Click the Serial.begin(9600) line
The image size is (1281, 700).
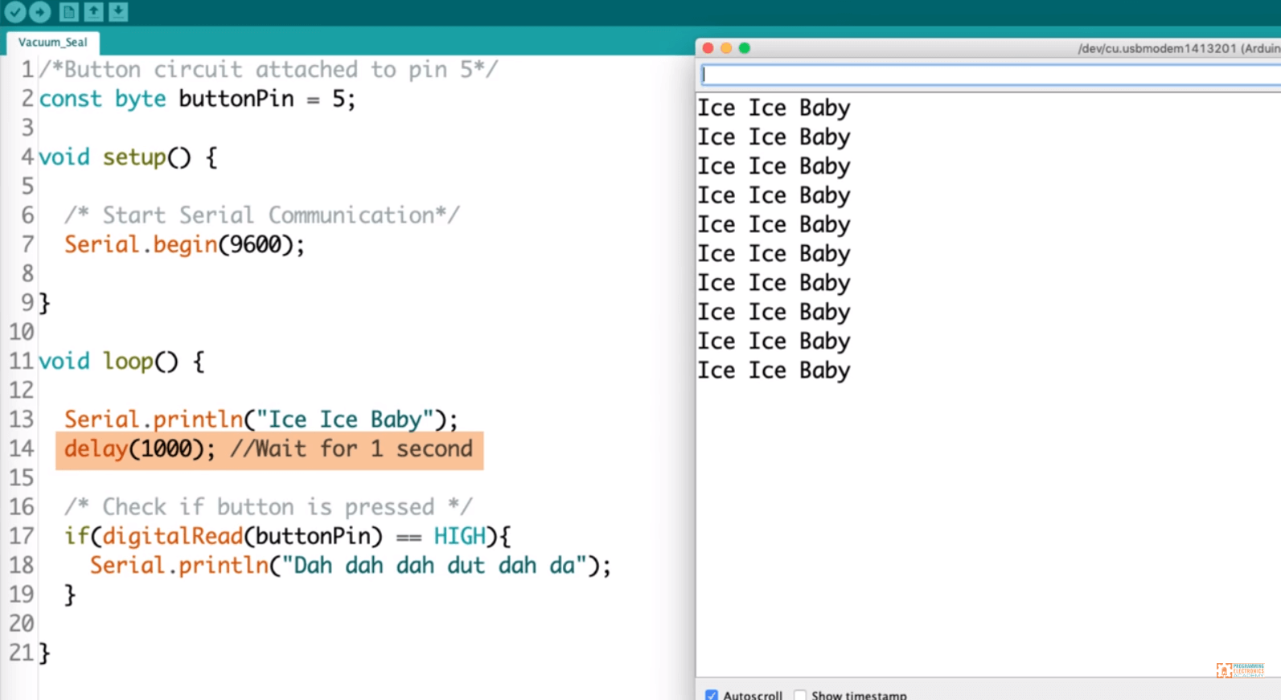point(185,244)
